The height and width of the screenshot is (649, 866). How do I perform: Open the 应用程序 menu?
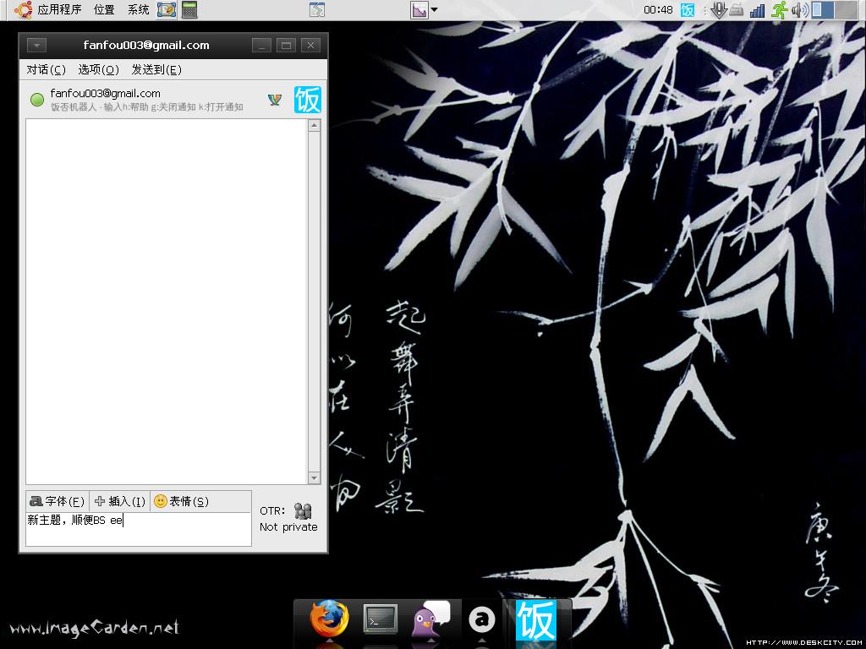tap(60, 10)
